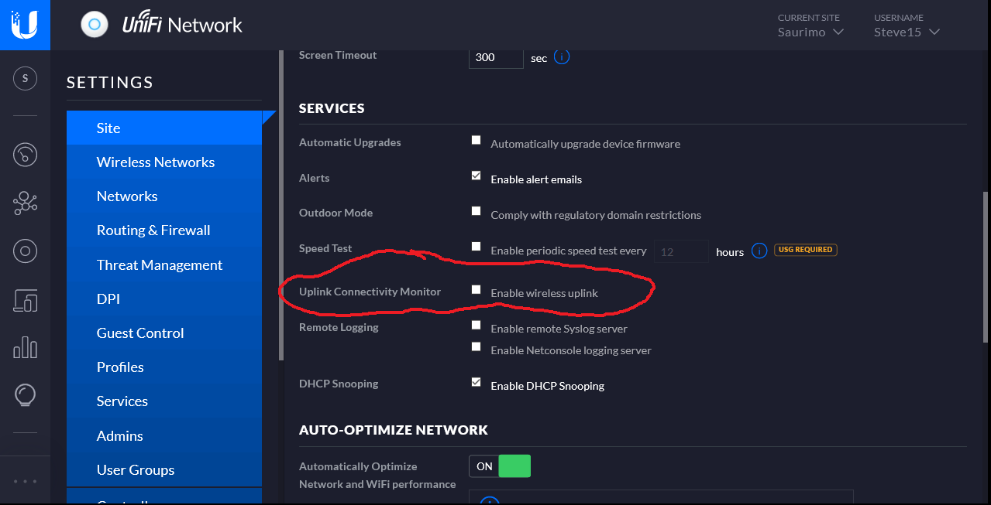Viewport: 991px width, 505px height.
Task: Enable automatic device firmware upgrades checkbox
Action: pyautogui.click(x=477, y=141)
